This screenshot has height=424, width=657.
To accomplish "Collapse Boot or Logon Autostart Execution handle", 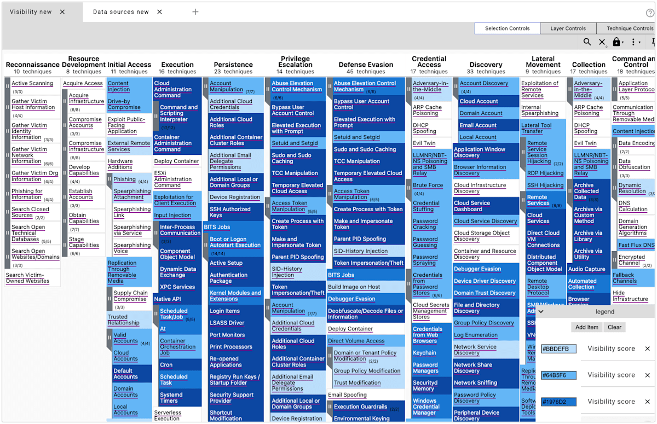I will [x=206, y=245].
